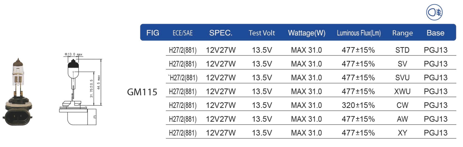Viewport: 463px width, 147px height.
Task: Select the SPEC. column header
Action: (221, 33)
